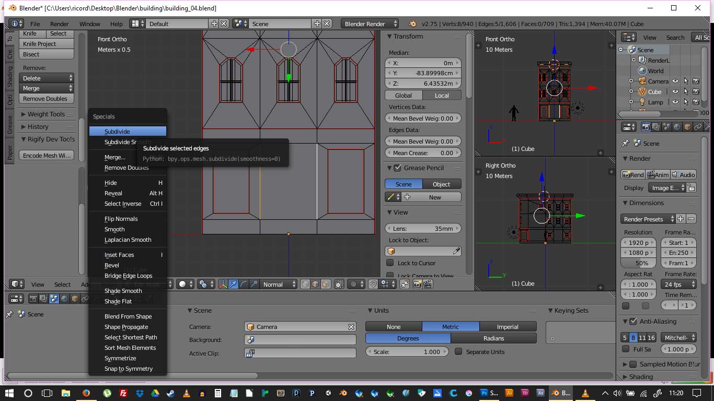Disable the Anti-Aliasing checkbox

pyautogui.click(x=633, y=322)
